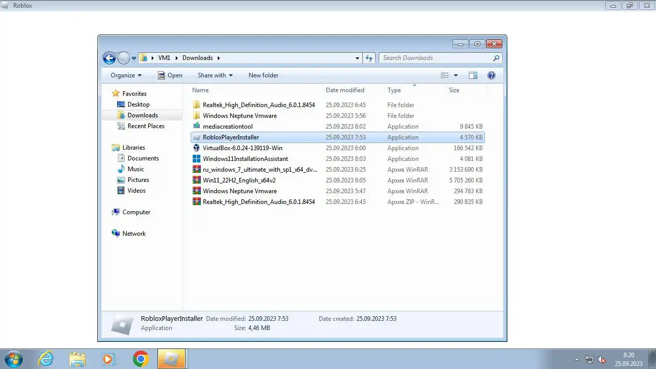Click the refresh button in address bar
Viewport: 656px width, 369px height.
click(x=369, y=58)
